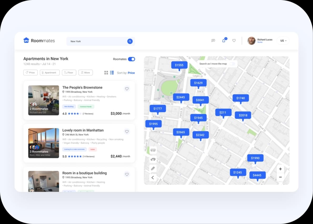Click the $2018 map price pin
Screen dimensions: 313x224
coord(243,115)
